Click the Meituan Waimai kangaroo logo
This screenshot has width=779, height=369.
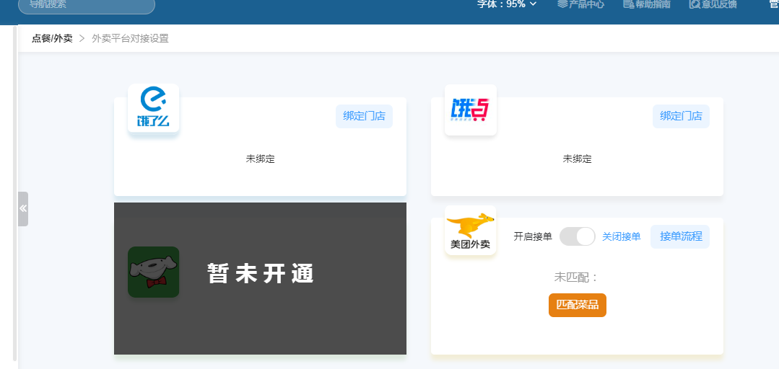pos(470,230)
